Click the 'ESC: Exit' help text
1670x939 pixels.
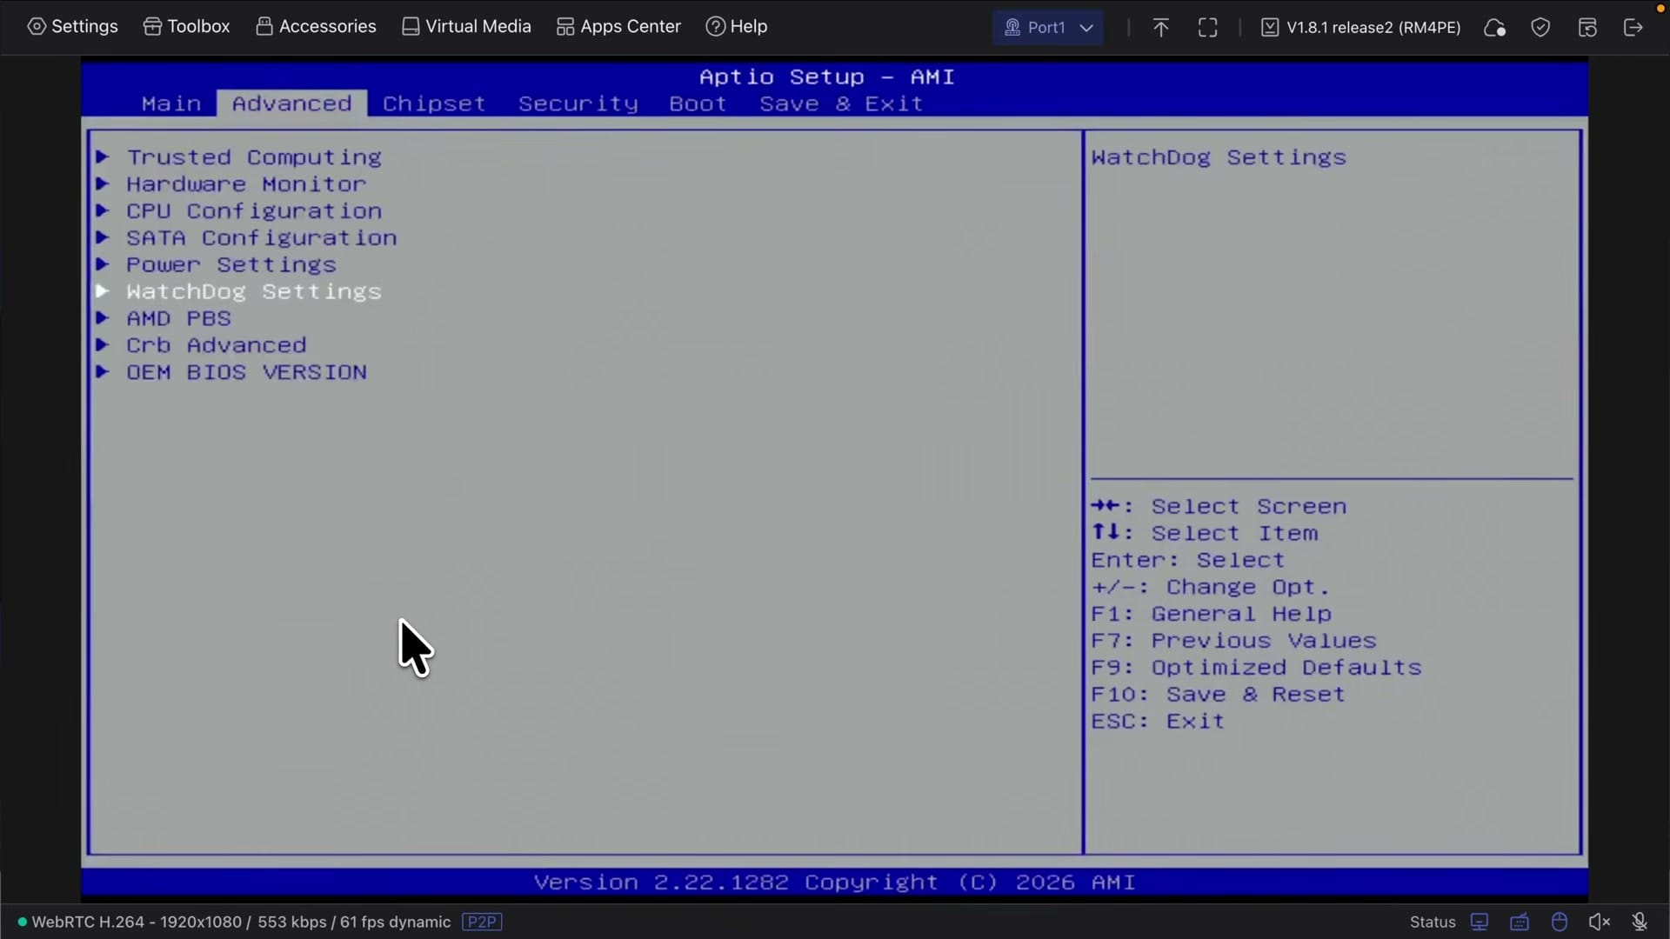(x=1158, y=722)
